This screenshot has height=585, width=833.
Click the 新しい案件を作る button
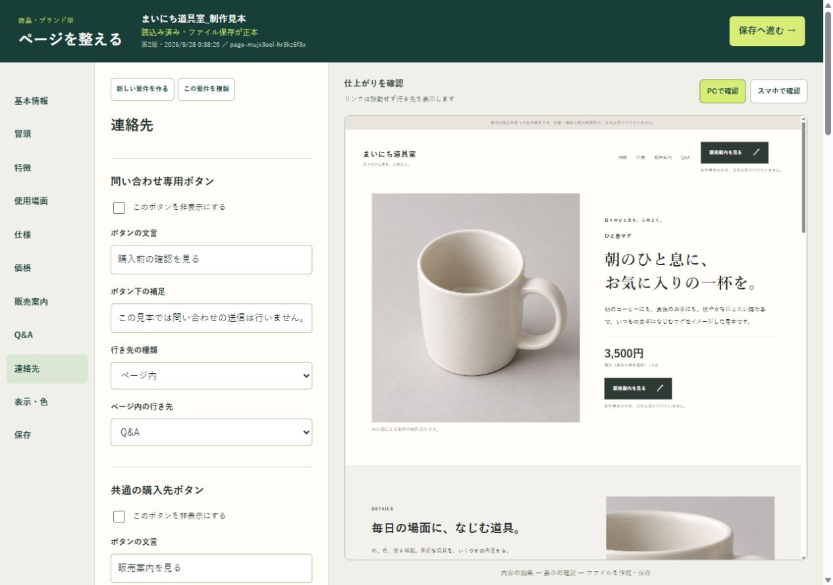click(x=142, y=89)
